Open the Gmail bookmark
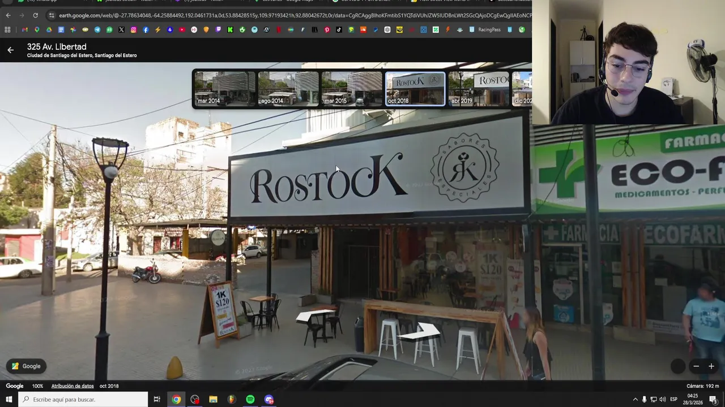This screenshot has height=407, width=725. 24,29
